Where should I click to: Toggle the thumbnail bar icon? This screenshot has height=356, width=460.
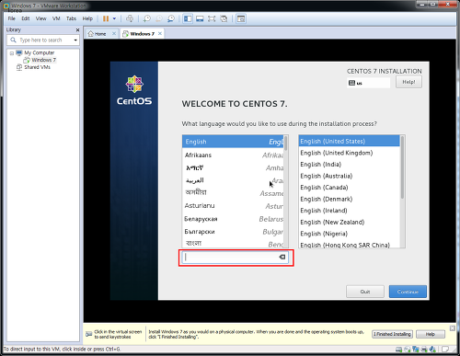(x=200, y=18)
